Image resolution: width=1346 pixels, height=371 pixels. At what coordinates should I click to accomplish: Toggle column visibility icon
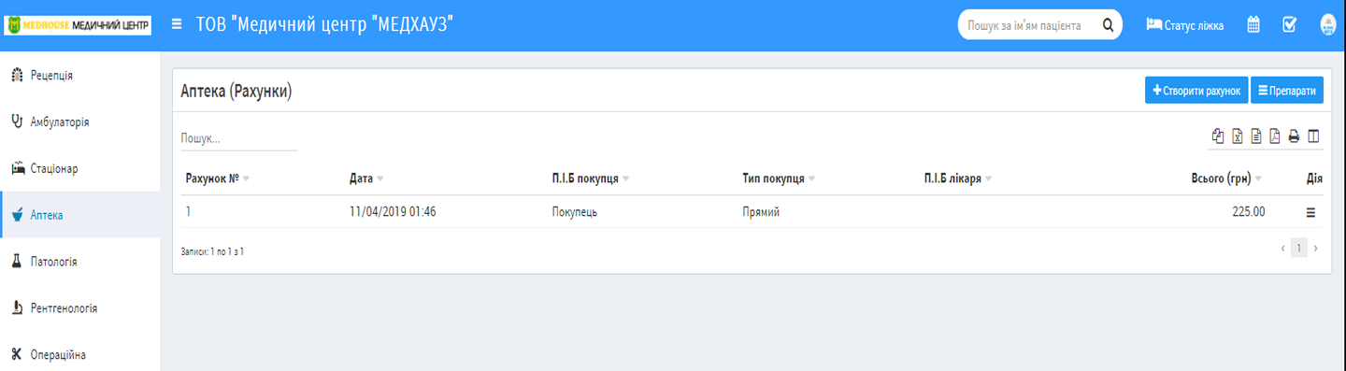(1314, 136)
